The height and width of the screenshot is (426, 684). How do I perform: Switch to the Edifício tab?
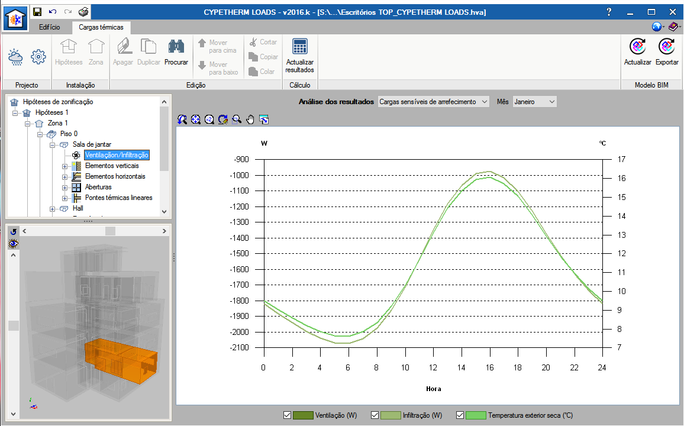pos(49,27)
